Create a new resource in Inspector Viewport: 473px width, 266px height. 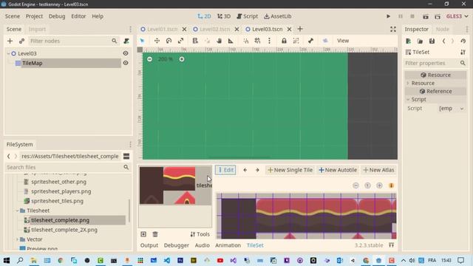408,41
